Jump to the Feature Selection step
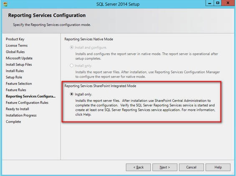This screenshot has height=176, width=236. [x=19, y=83]
